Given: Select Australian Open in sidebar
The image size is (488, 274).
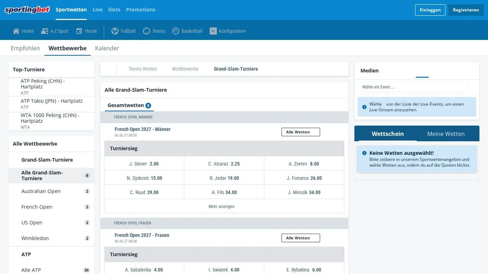Looking at the screenshot, I should (51, 191).
